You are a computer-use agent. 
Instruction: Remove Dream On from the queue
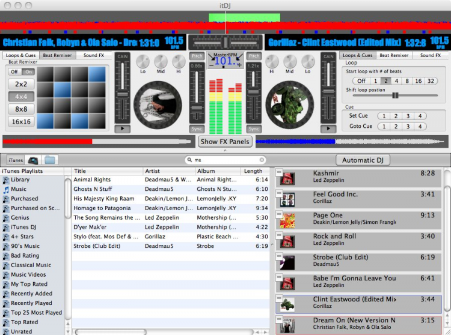click(x=278, y=319)
